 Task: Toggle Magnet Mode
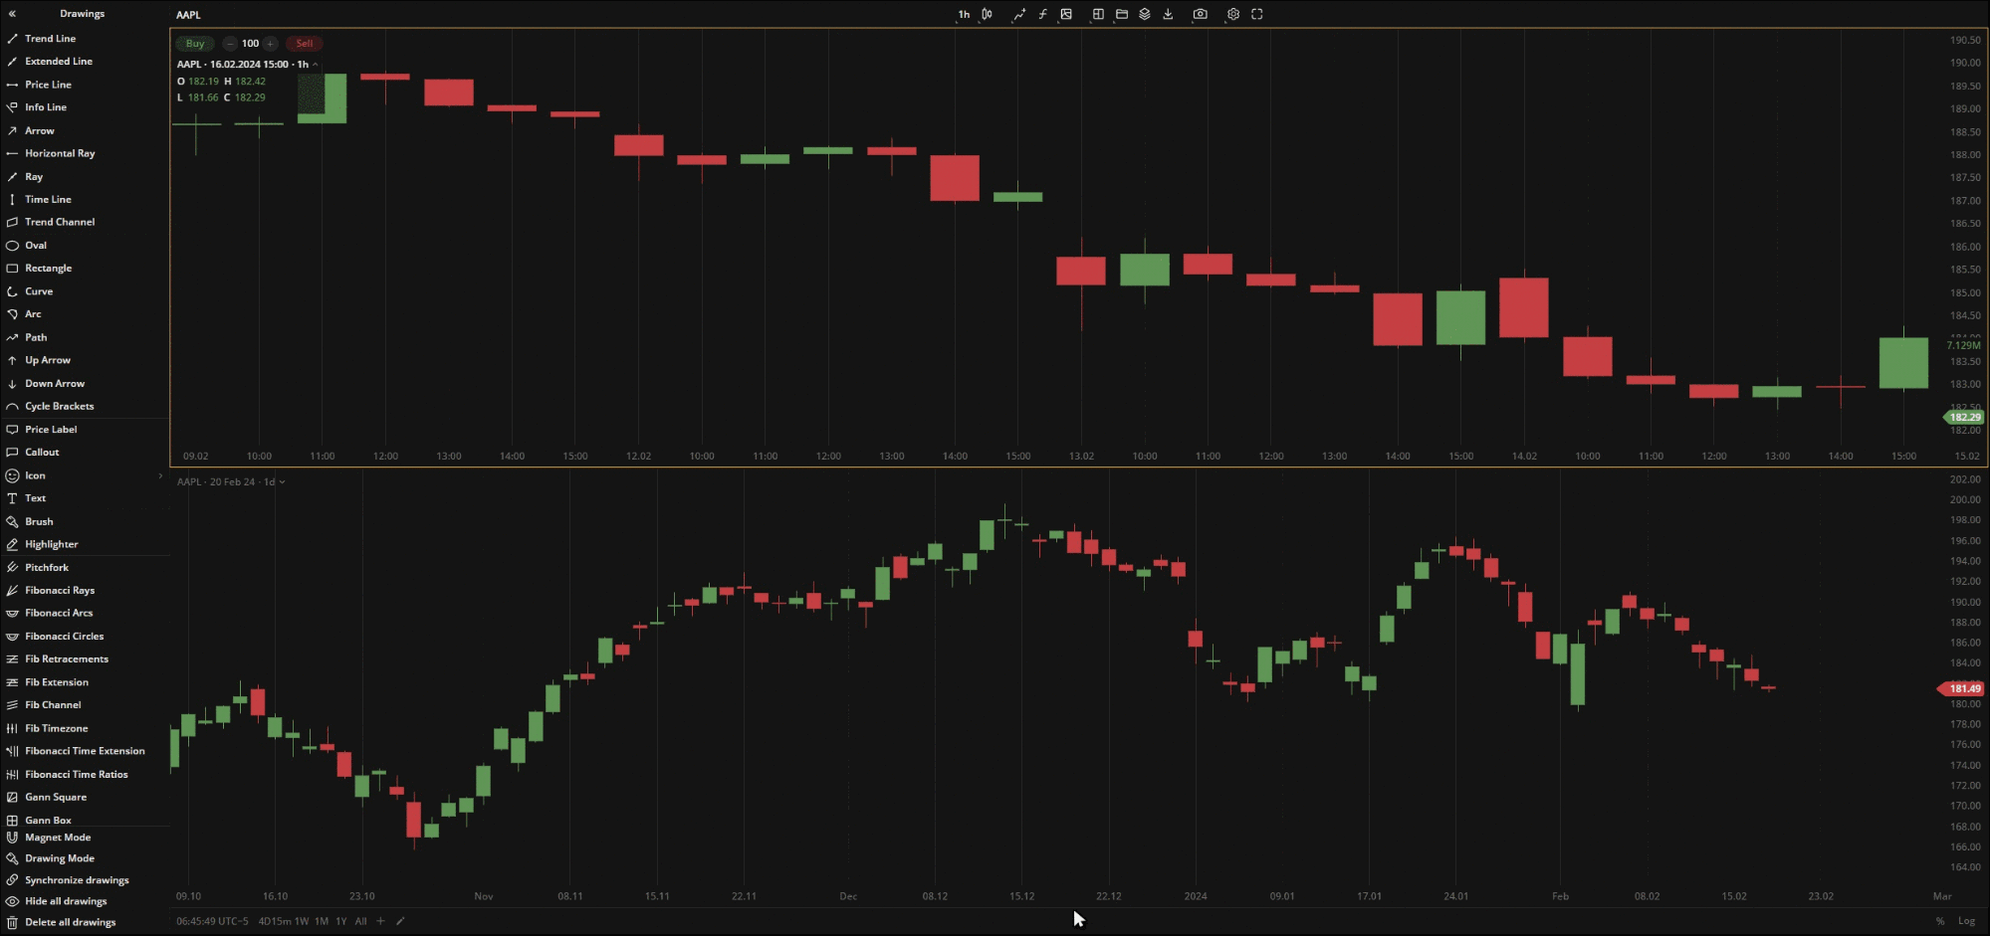(58, 838)
